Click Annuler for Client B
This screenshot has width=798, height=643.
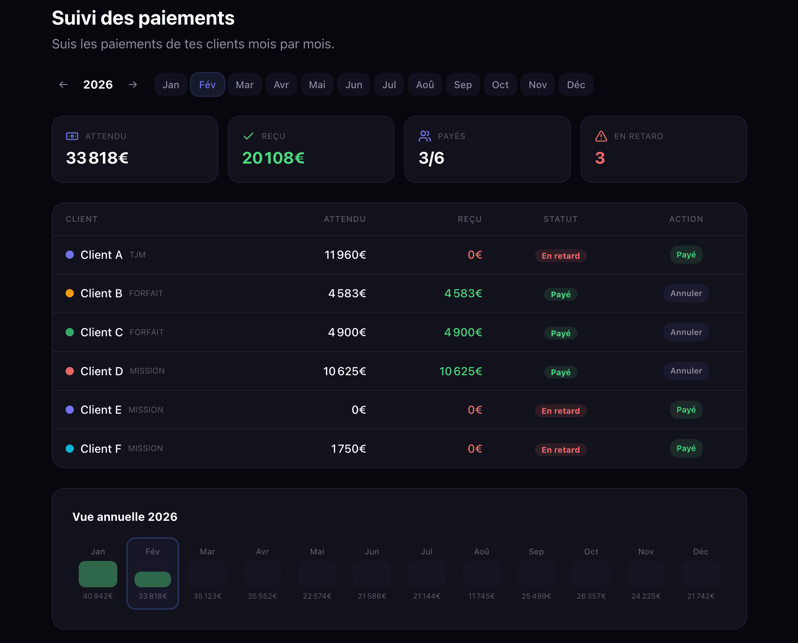click(x=686, y=293)
